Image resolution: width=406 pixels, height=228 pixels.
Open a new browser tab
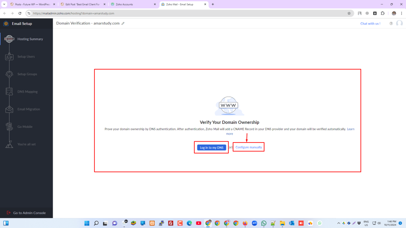click(213, 4)
